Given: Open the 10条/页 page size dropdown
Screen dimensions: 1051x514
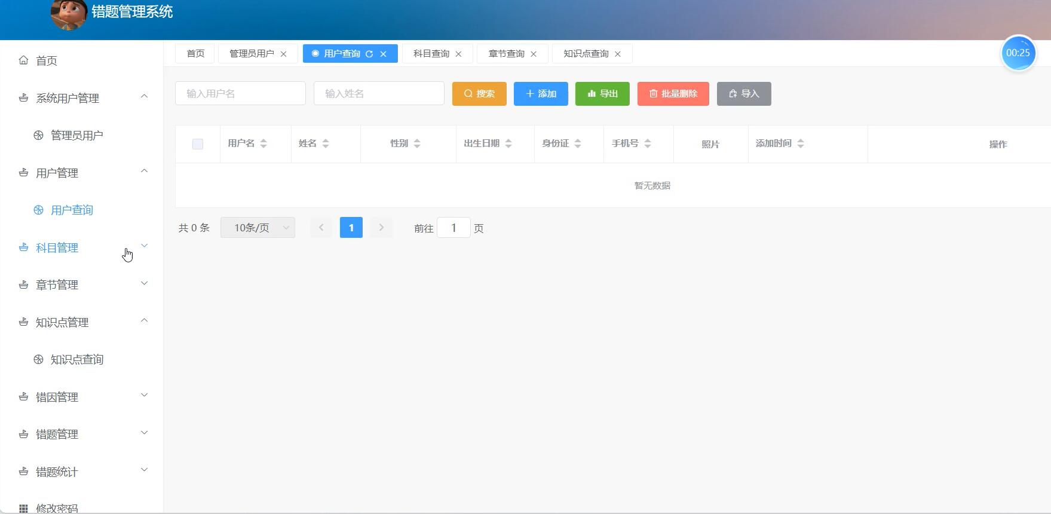Looking at the screenshot, I should point(258,228).
